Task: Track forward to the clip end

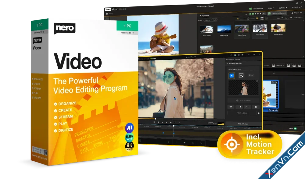Action: pyautogui.click(x=256, y=107)
